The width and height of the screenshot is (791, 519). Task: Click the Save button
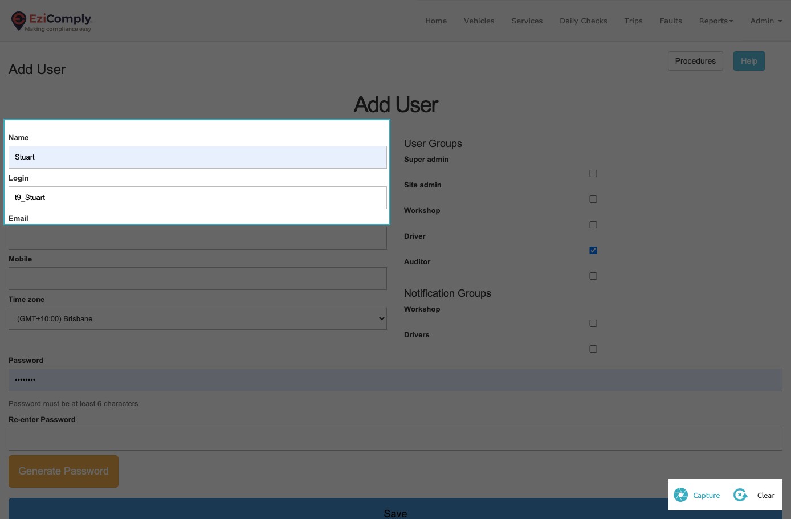click(395, 509)
